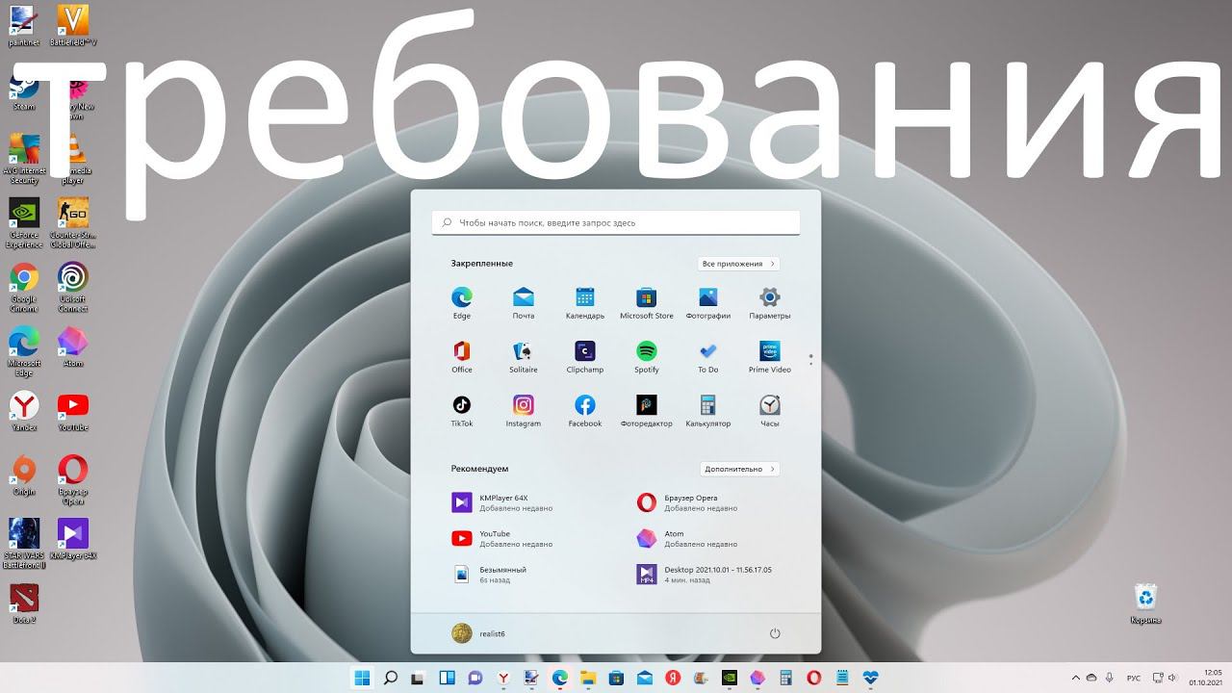Open Notepad icon on taskbar
Screen dimensions: 1232x693
[x=842, y=678]
